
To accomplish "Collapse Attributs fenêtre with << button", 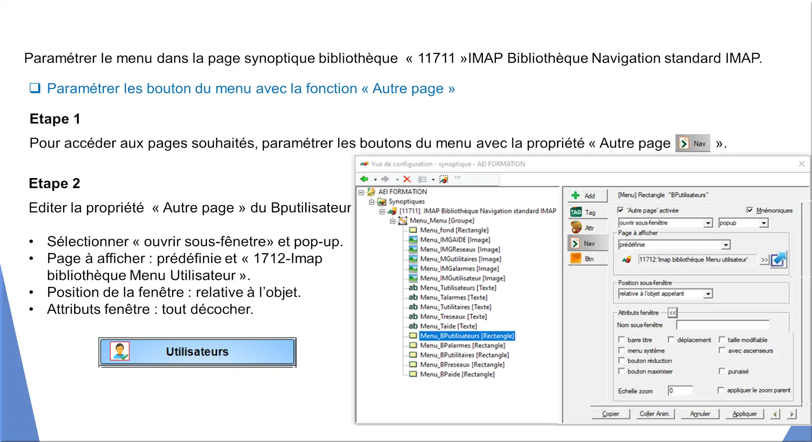I will coord(673,313).
